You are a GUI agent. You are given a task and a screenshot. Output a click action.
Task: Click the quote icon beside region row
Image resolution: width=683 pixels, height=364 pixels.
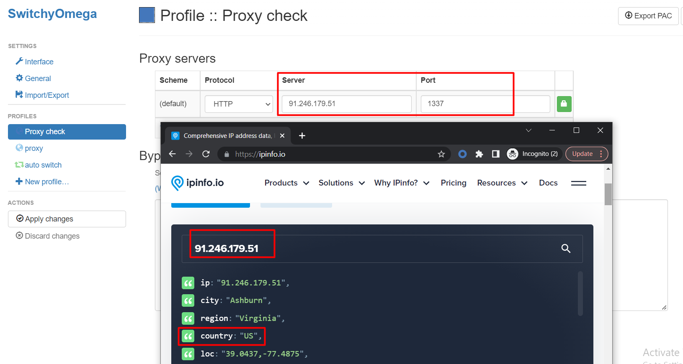(x=188, y=318)
